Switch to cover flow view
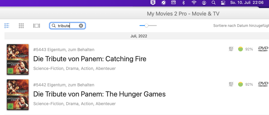 37,26
